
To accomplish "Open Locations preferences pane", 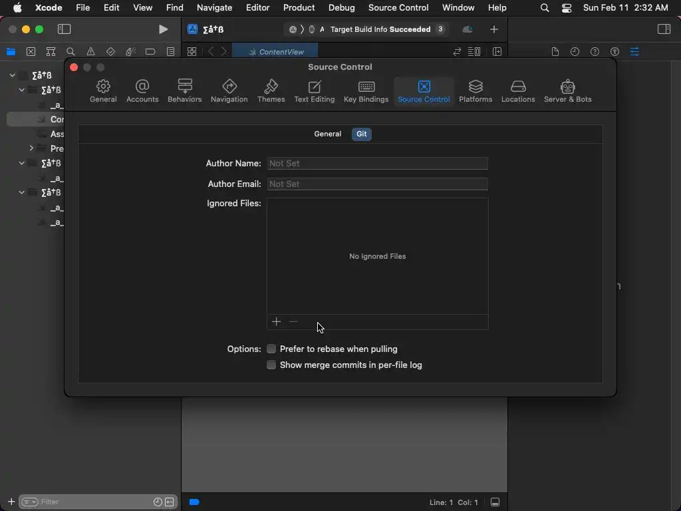I will click(x=517, y=90).
